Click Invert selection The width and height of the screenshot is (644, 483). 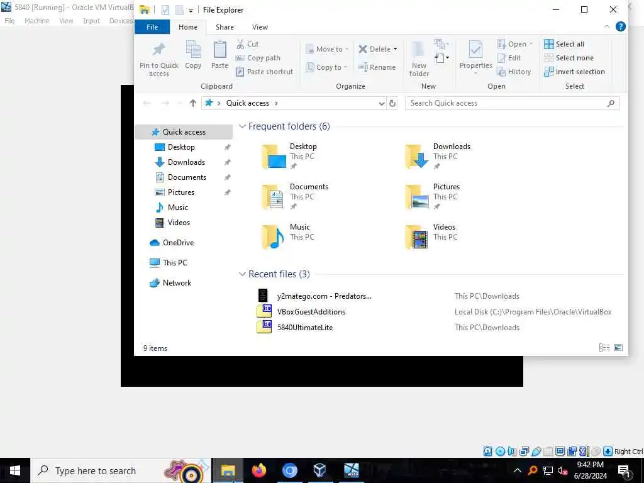click(x=574, y=72)
